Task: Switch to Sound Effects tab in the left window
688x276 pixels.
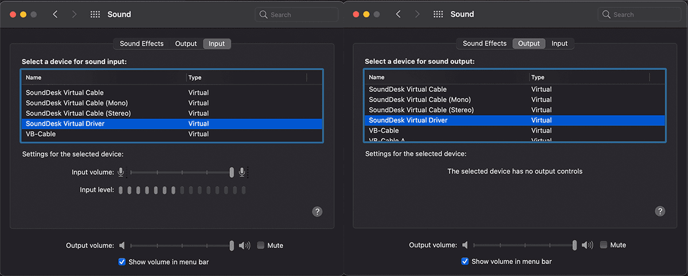Action: tap(142, 44)
